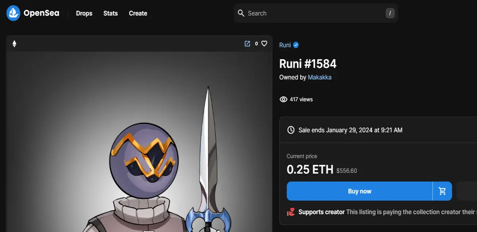Add to cart with cart icon
Viewport: 477px width, 232px height.
[442, 191]
